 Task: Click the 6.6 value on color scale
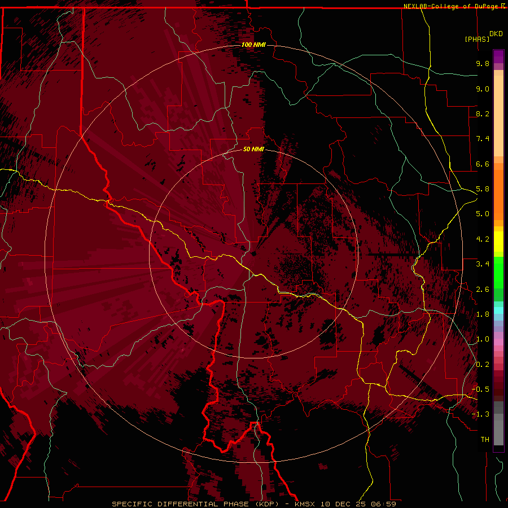pyautogui.click(x=483, y=164)
